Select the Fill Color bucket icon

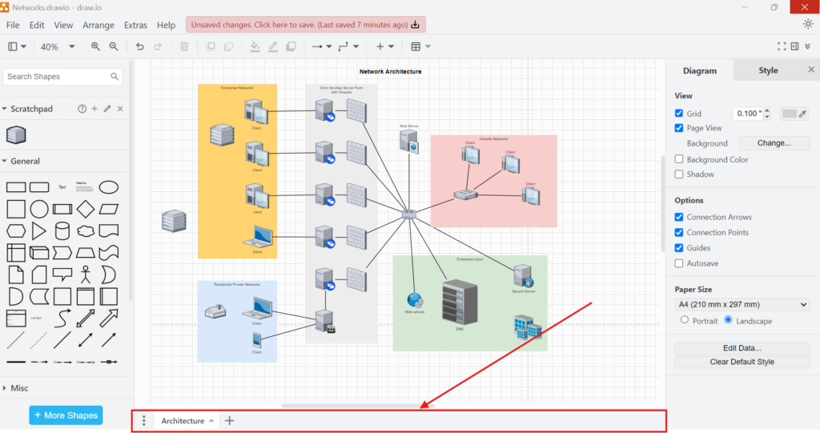[255, 46]
